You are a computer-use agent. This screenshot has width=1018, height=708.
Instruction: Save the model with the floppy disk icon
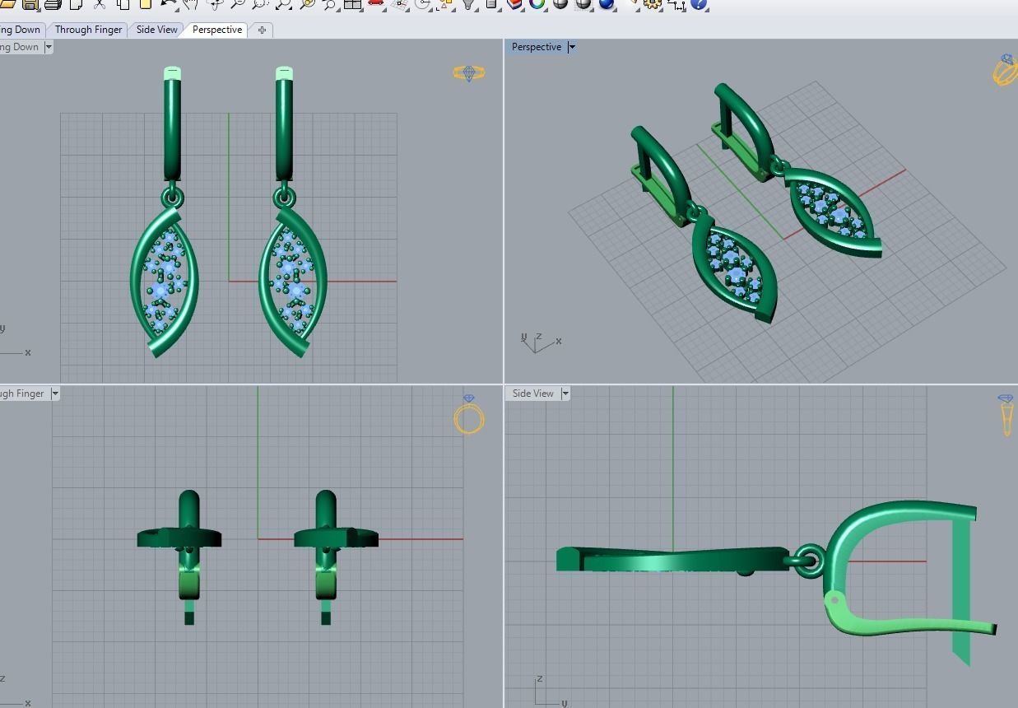pyautogui.click(x=30, y=4)
